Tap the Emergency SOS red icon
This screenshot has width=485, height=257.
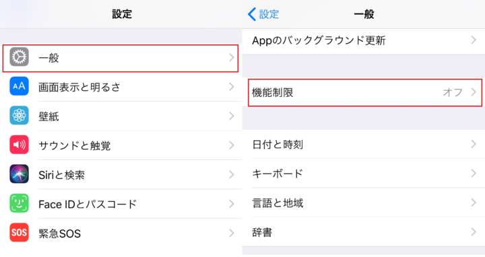(x=19, y=232)
